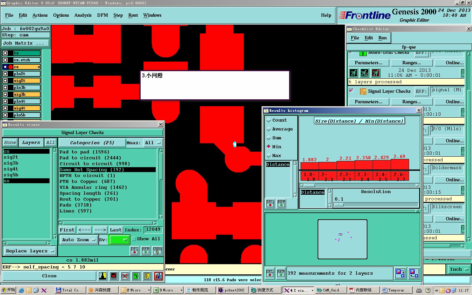Click DEL icon beside measurements count
Image resolution: width=472 pixels, height=295 pixels.
click(270, 273)
